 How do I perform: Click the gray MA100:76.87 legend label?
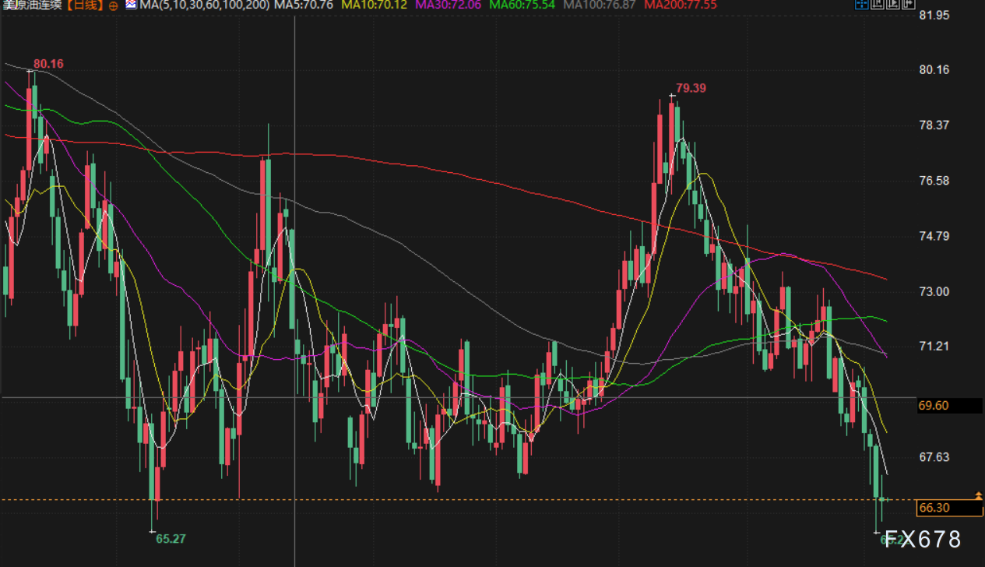600,6
